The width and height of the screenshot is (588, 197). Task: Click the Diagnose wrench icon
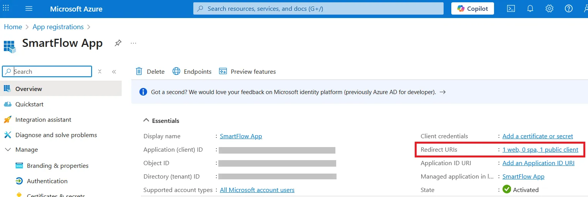pos(7,135)
